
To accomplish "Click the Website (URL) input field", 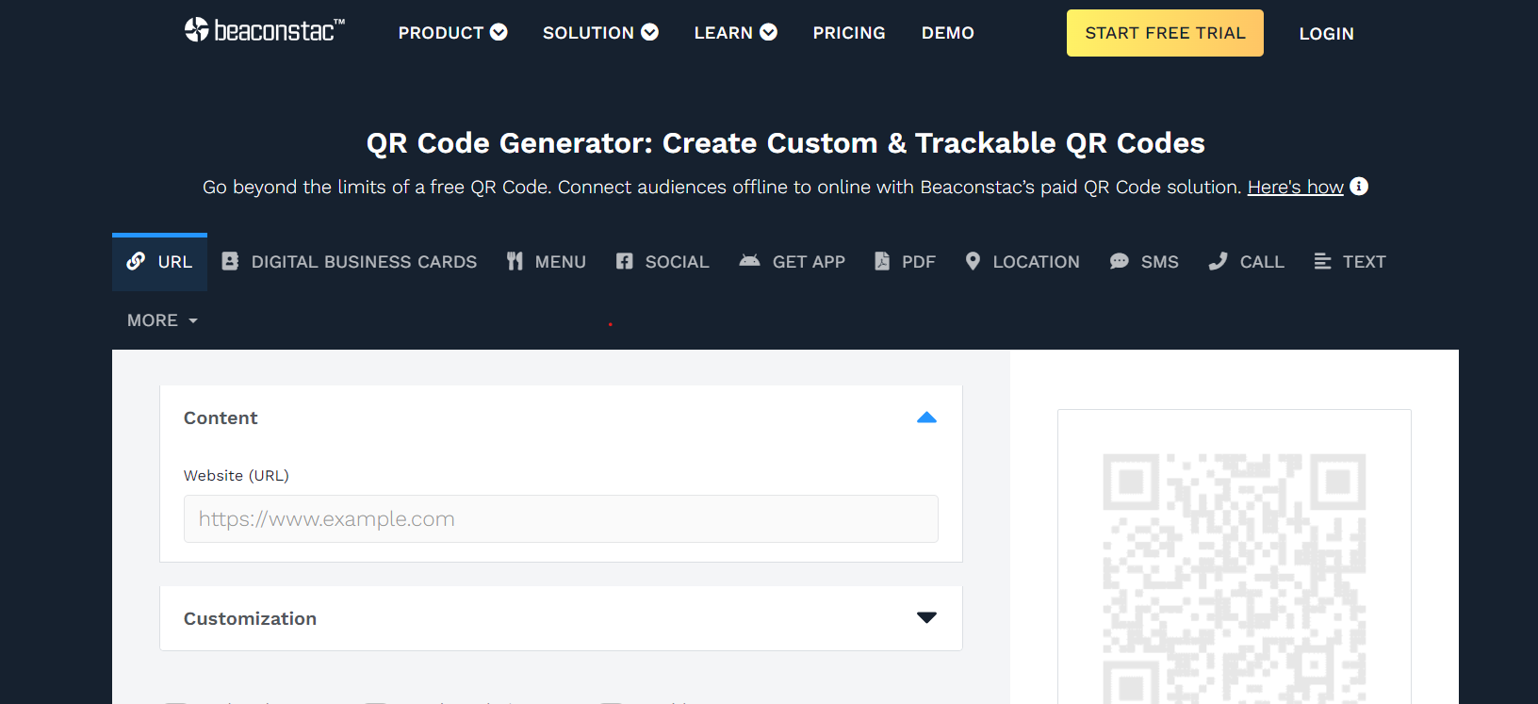I will point(561,518).
